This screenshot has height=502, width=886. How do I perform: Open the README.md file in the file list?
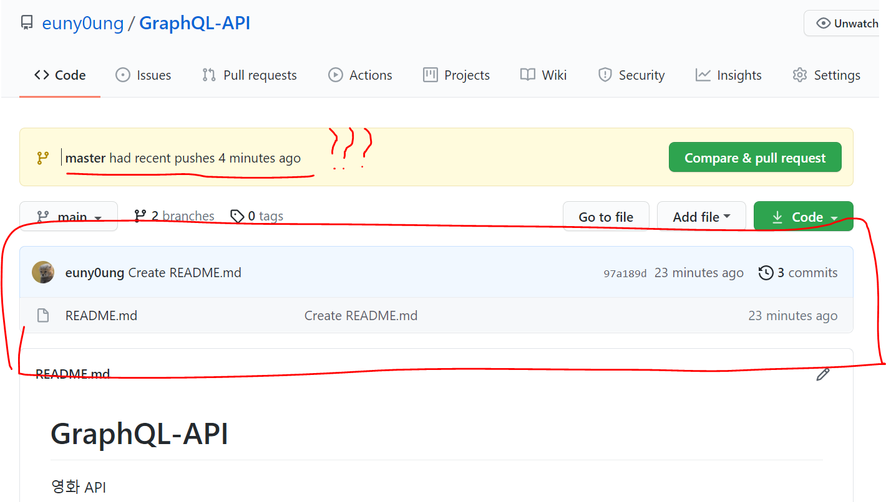click(x=101, y=316)
